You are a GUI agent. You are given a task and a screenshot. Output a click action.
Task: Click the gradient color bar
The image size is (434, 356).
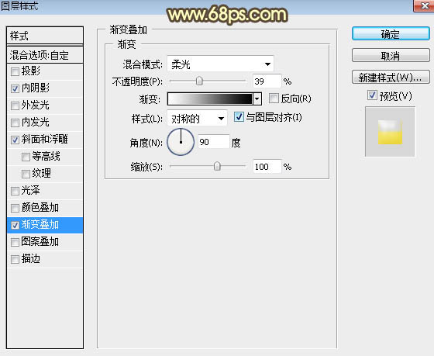coord(210,99)
